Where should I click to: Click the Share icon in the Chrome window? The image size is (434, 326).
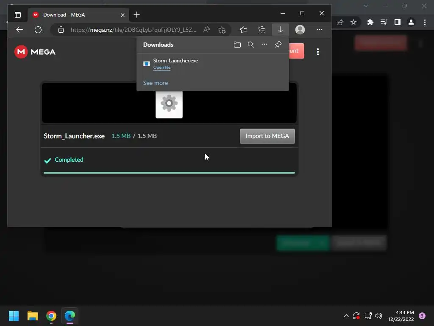pos(340,22)
